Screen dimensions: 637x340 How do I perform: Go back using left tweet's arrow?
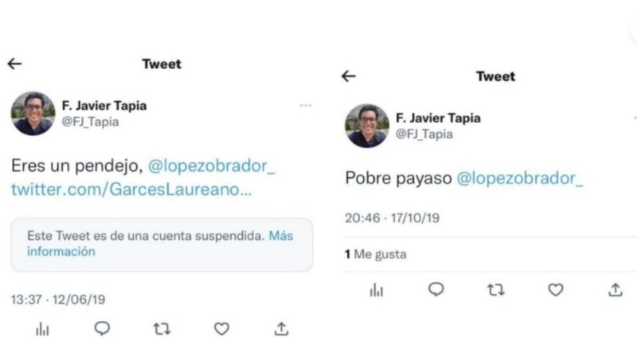[14, 64]
